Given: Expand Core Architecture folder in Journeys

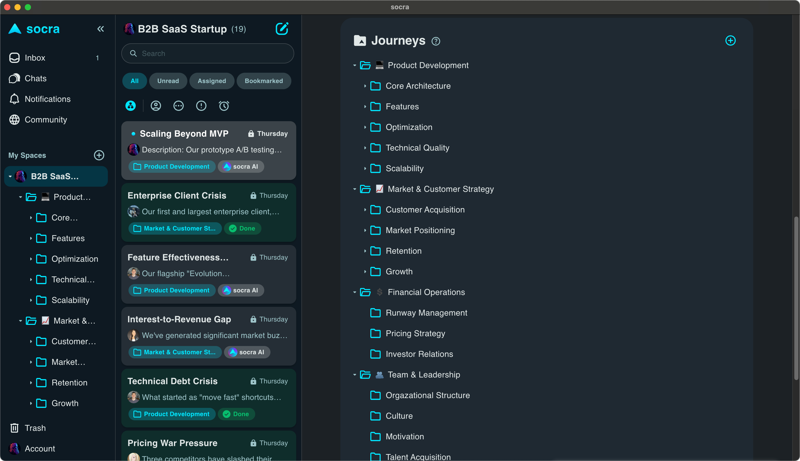Looking at the screenshot, I should [365, 86].
